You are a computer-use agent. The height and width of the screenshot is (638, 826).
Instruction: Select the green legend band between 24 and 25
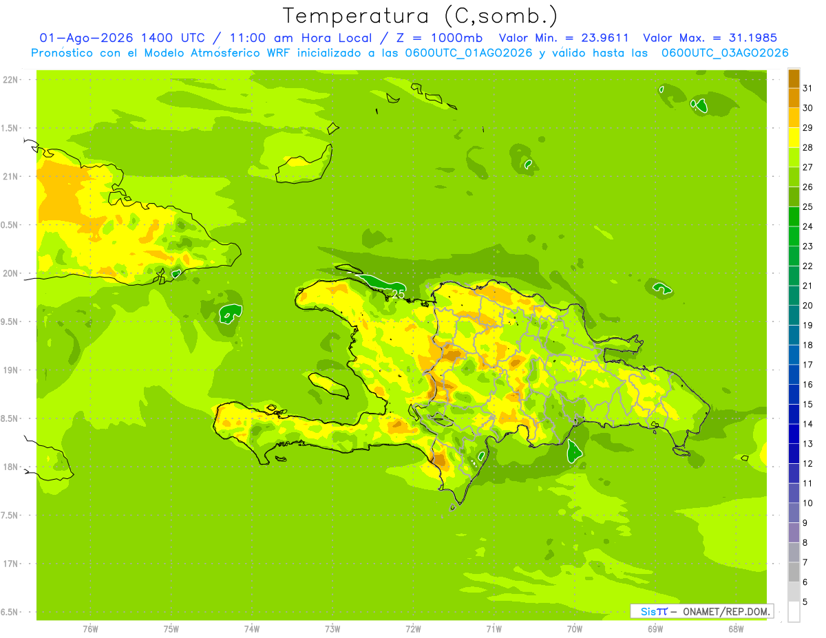pos(794,217)
